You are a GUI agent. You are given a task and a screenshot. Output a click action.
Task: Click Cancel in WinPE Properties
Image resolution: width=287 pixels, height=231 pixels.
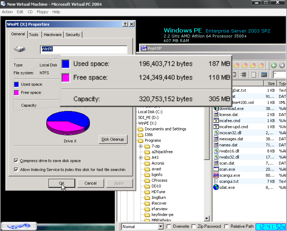91,183
